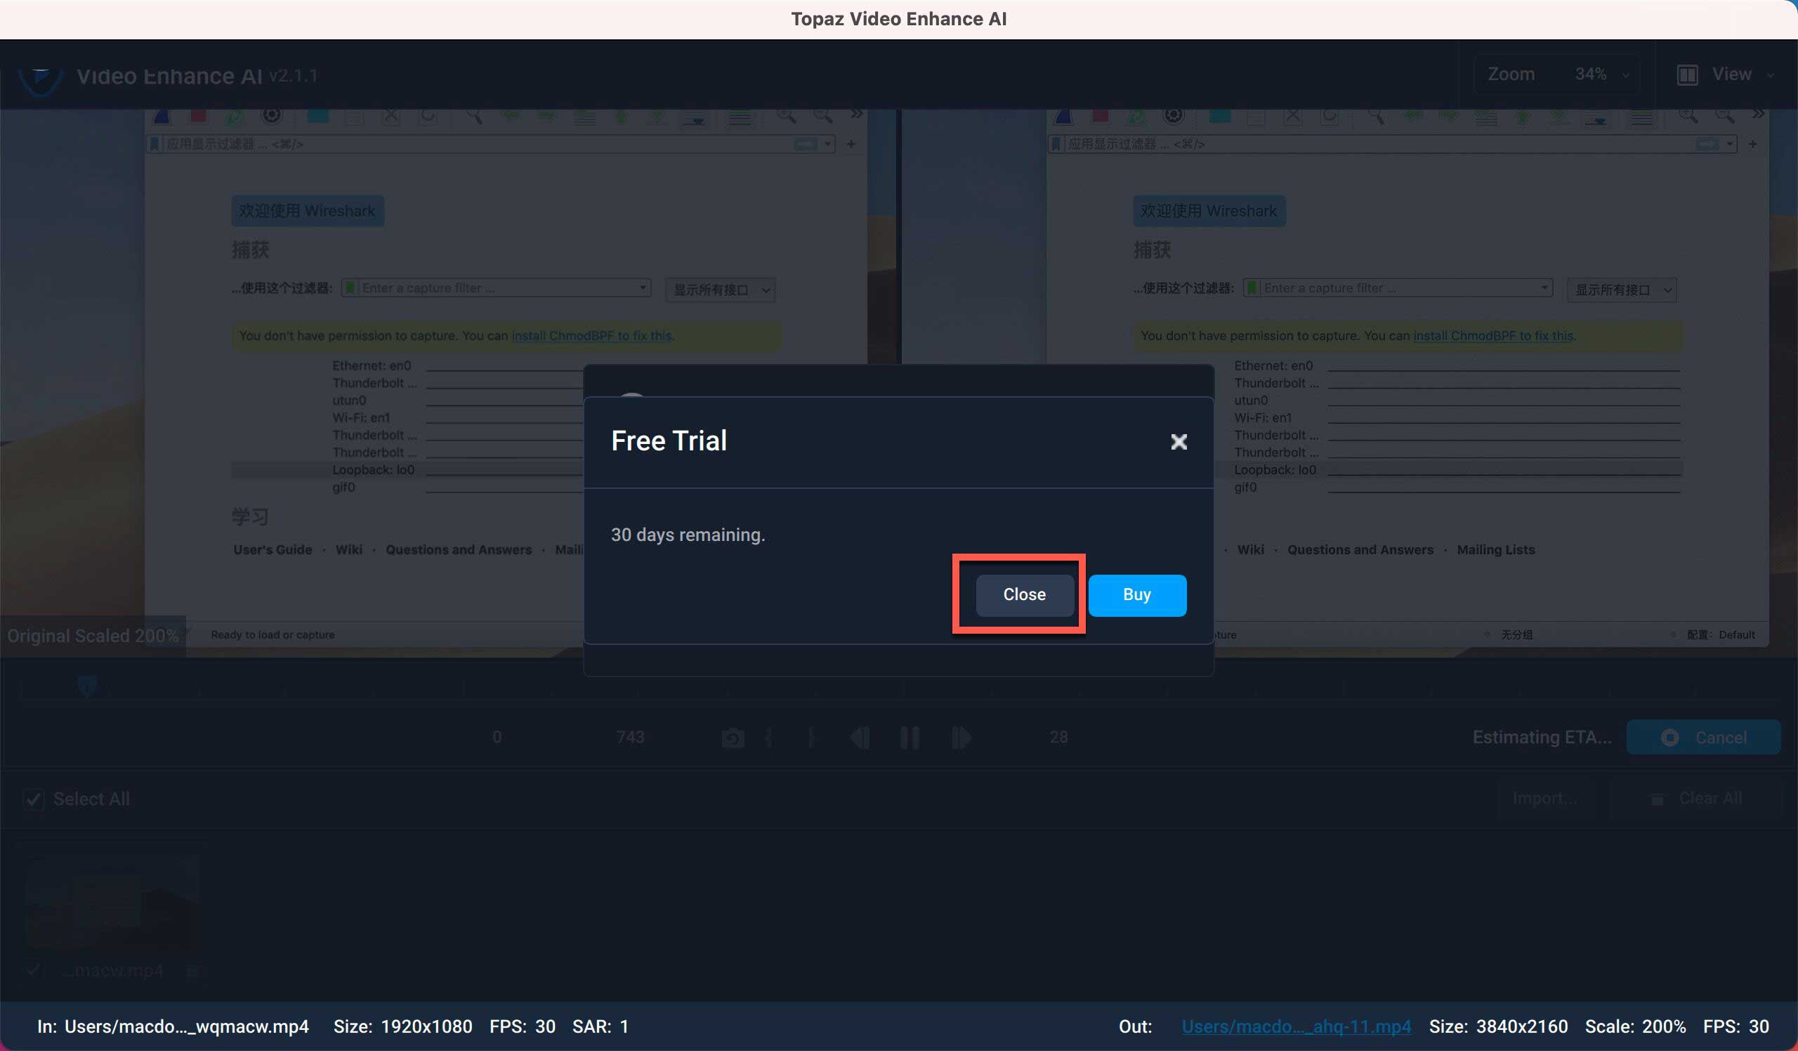
Task: Click the 'Original Scaled 200%' preview label
Action: [93, 636]
